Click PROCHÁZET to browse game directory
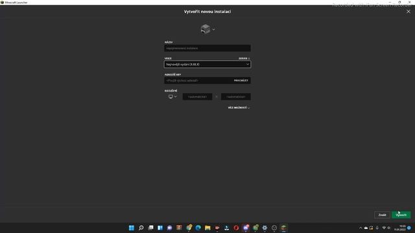The image size is (415, 233). [241, 80]
